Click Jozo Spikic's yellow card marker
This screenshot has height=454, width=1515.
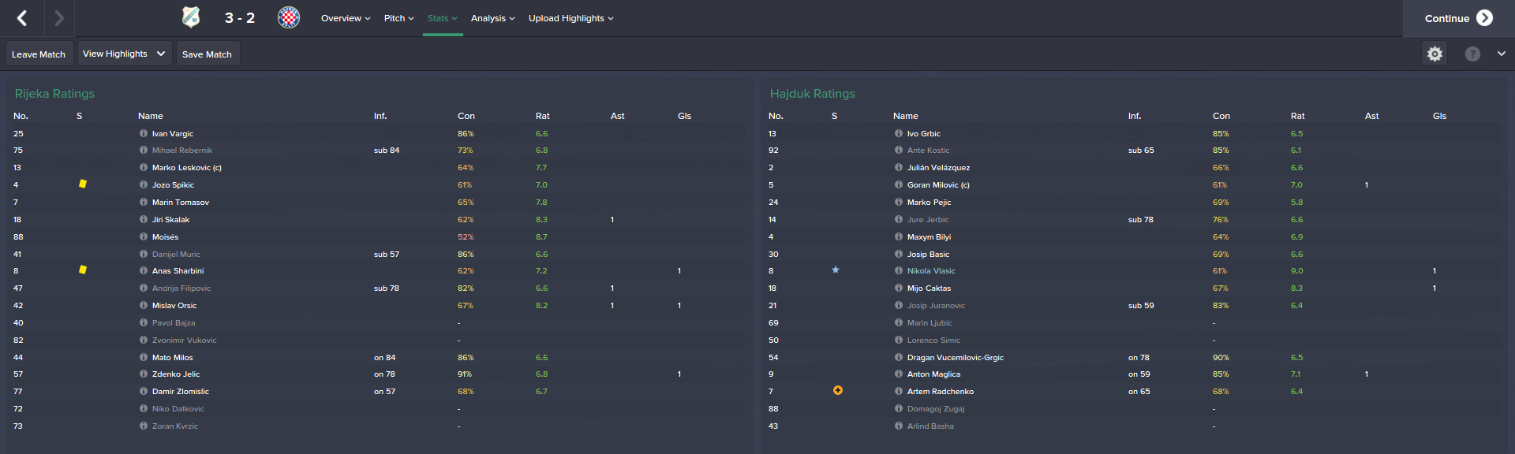tap(83, 184)
